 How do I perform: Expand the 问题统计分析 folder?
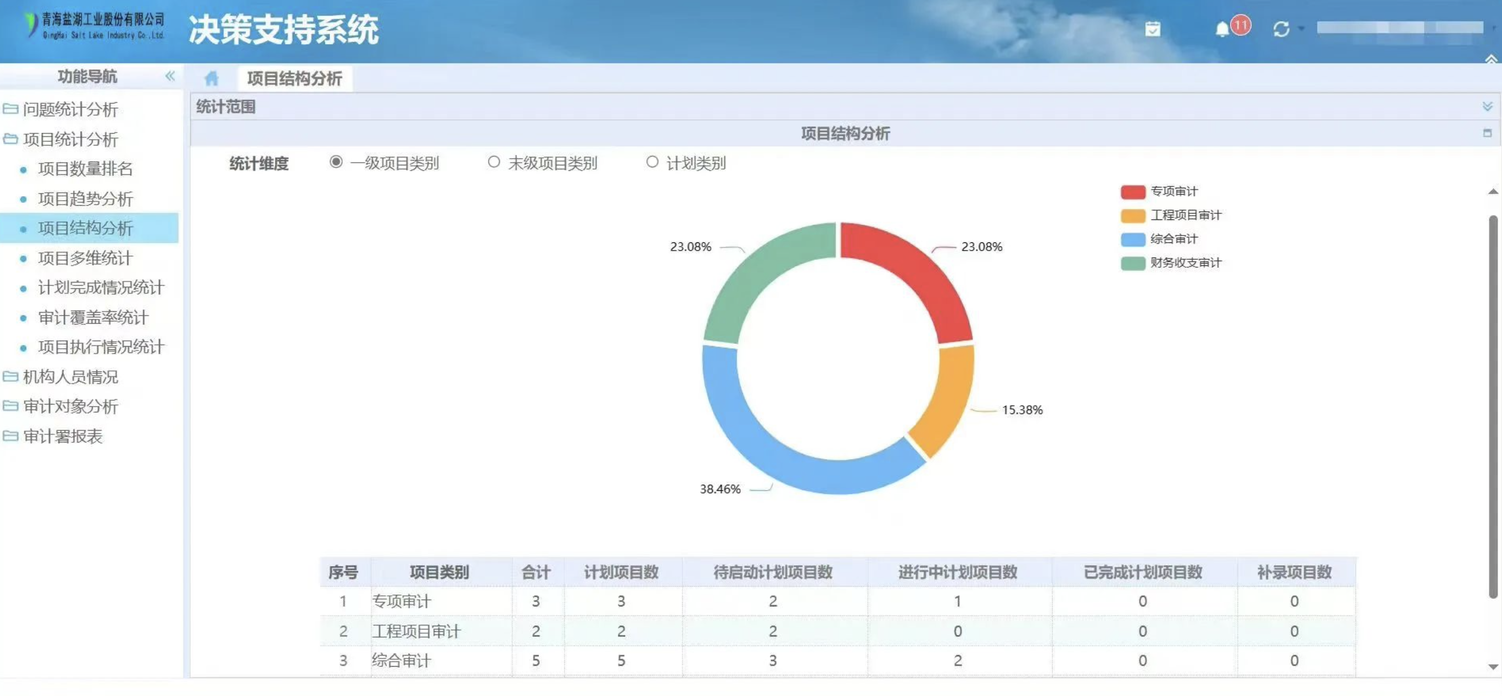pyautogui.click(x=70, y=109)
